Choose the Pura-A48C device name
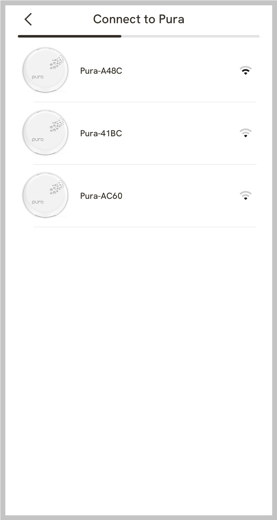 tap(101, 71)
